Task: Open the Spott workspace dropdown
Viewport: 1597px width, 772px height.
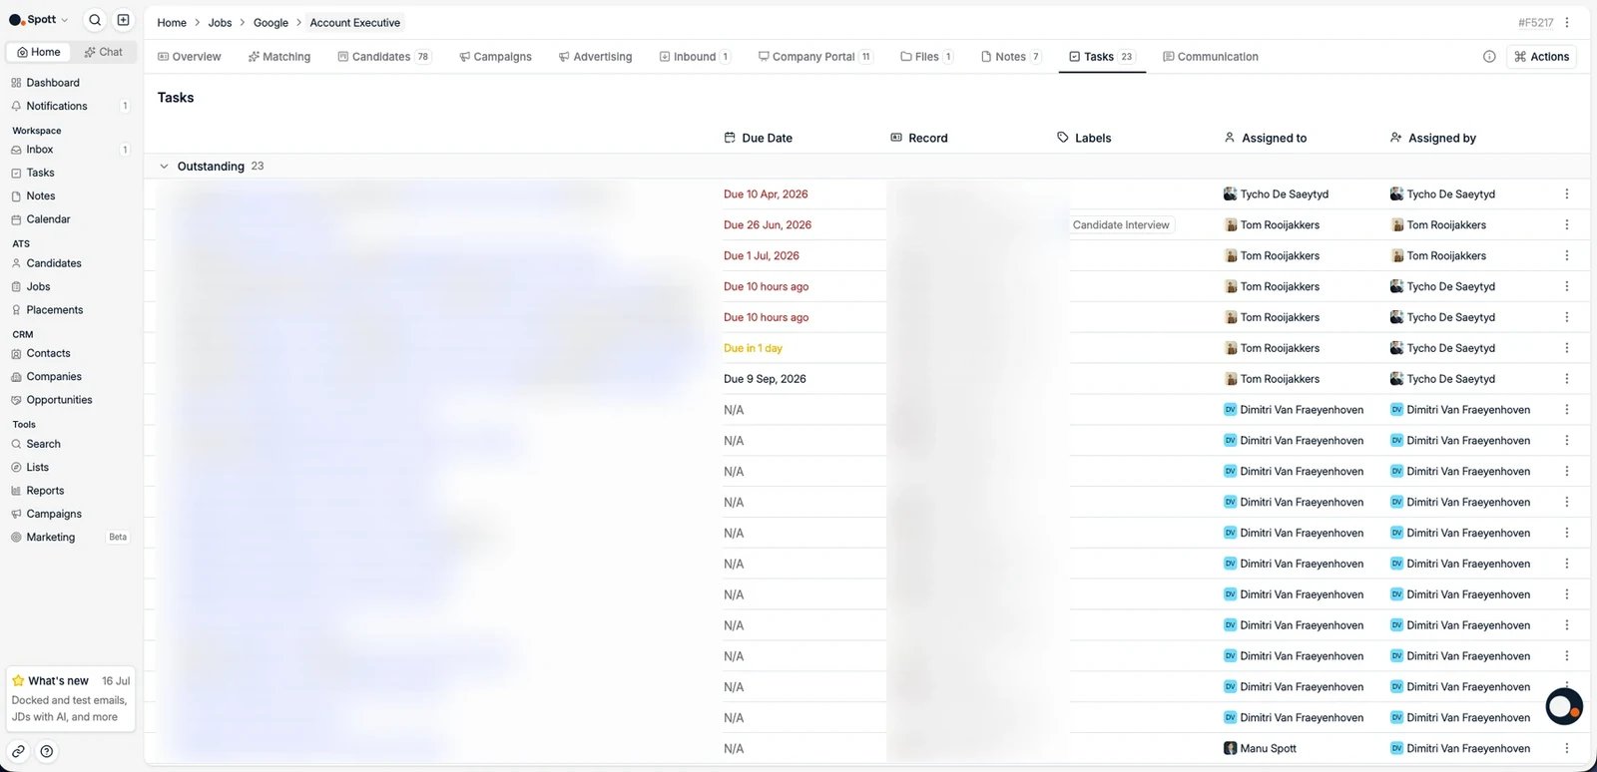Action: coord(39,20)
